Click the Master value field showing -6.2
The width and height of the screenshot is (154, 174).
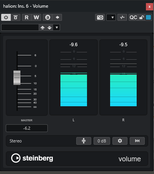click(27, 128)
